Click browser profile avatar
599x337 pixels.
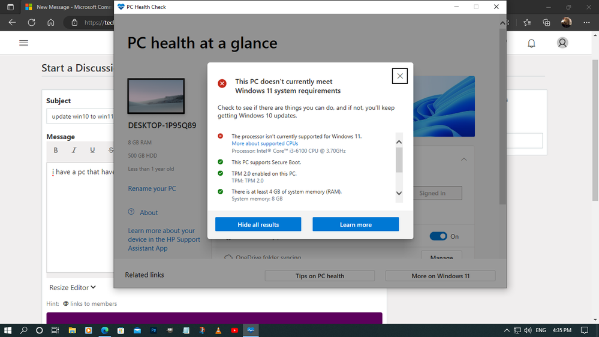(x=567, y=22)
